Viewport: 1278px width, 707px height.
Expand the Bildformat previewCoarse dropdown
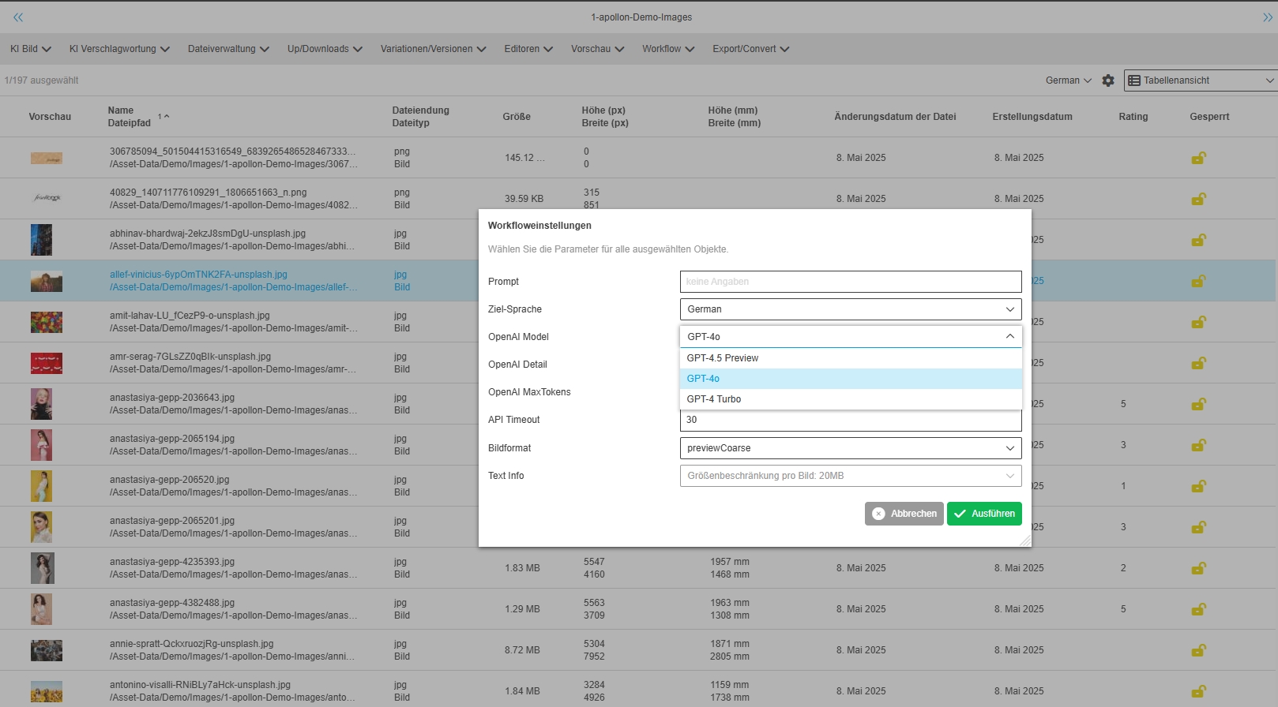850,448
